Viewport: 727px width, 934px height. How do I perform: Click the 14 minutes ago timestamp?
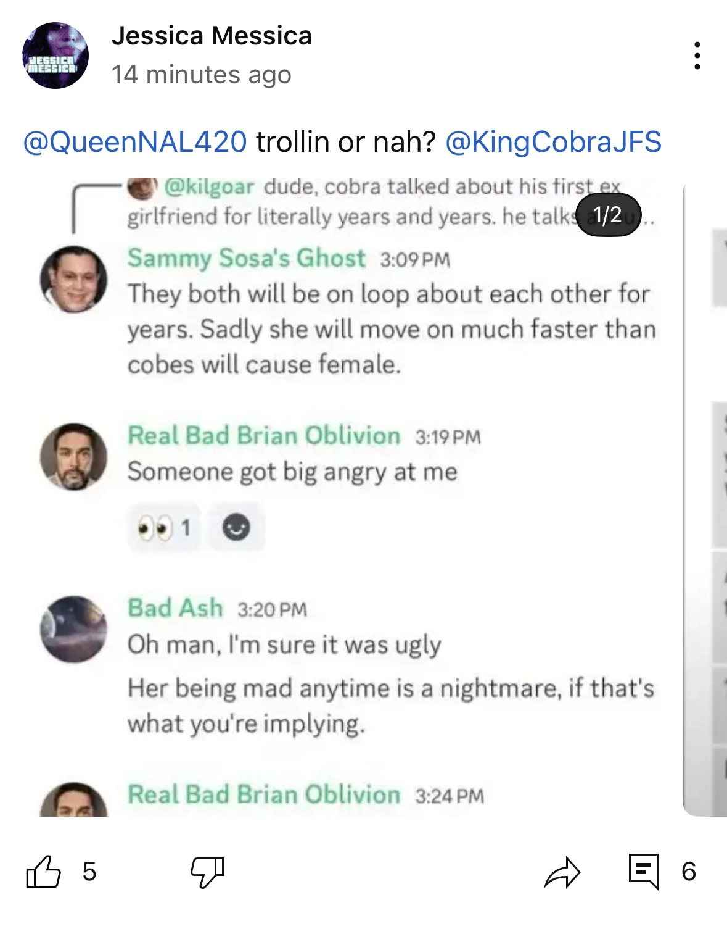tap(201, 75)
